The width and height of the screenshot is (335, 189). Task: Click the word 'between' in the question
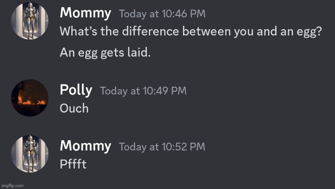point(206,31)
